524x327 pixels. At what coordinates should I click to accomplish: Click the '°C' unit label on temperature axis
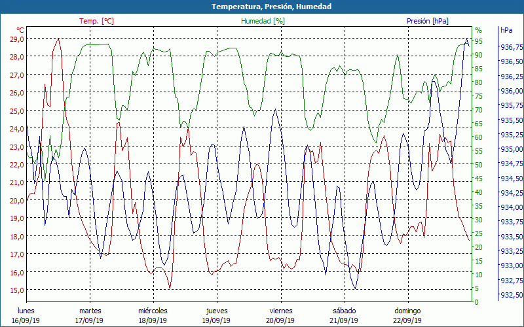20,30
